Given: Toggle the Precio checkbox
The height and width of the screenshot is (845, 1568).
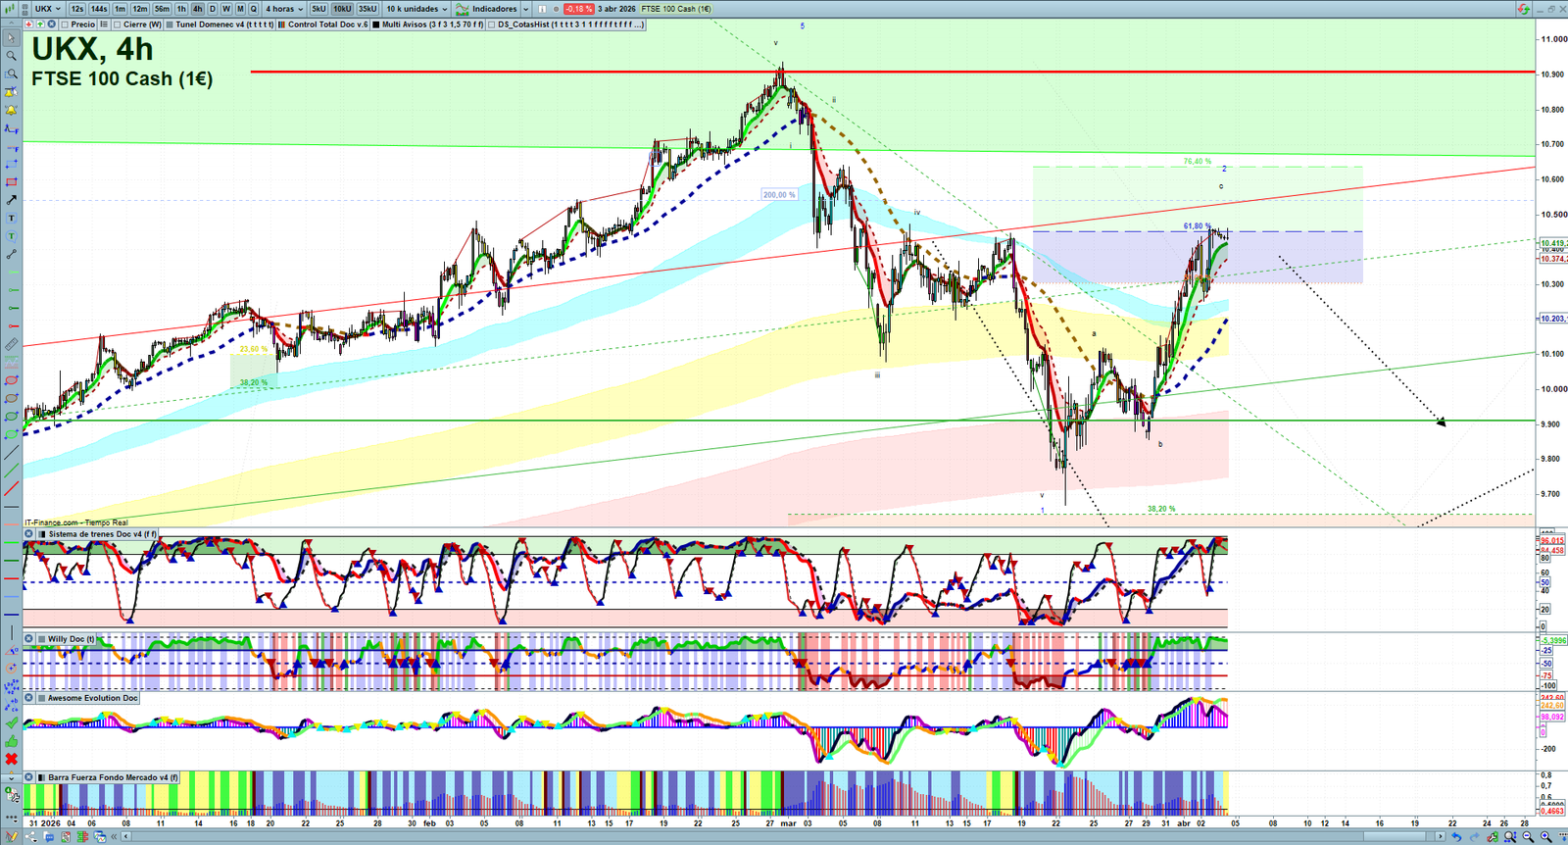Looking at the screenshot, I should (x=66, y=25).
